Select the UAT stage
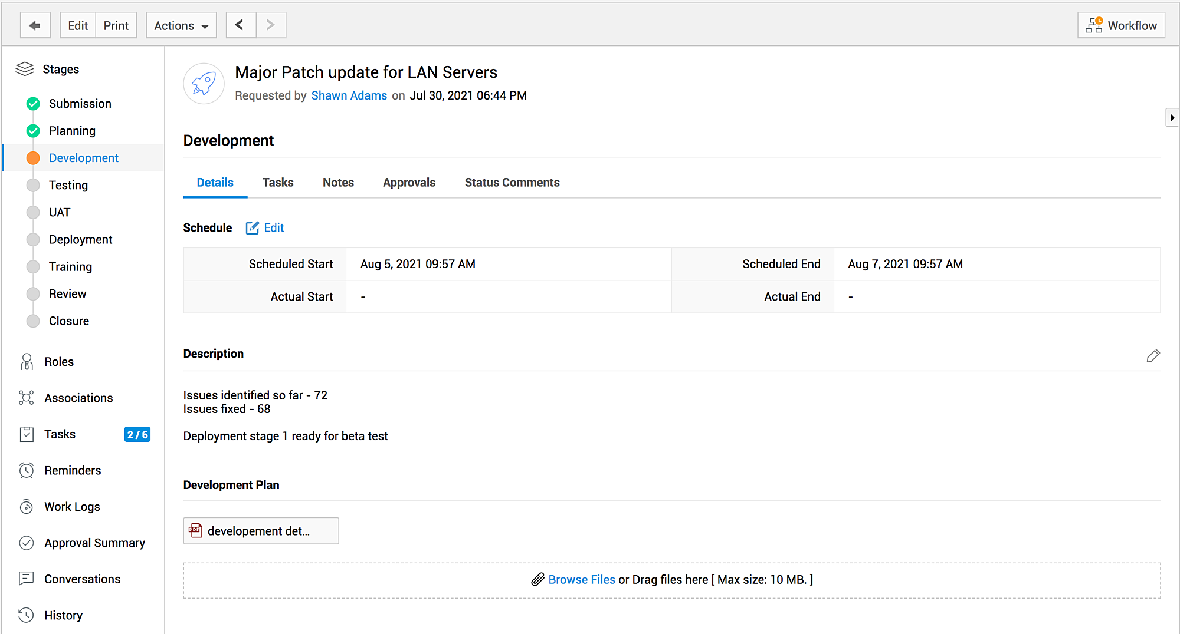Viewport: 1180px width, 634px height. click(60, 212)
